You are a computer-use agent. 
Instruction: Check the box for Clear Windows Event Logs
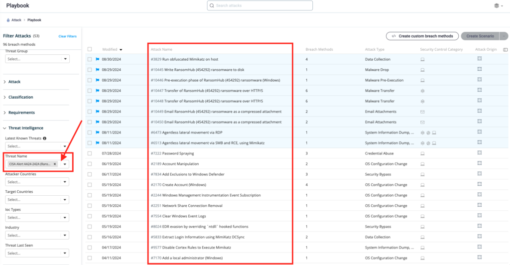click(x=90, y=216)
